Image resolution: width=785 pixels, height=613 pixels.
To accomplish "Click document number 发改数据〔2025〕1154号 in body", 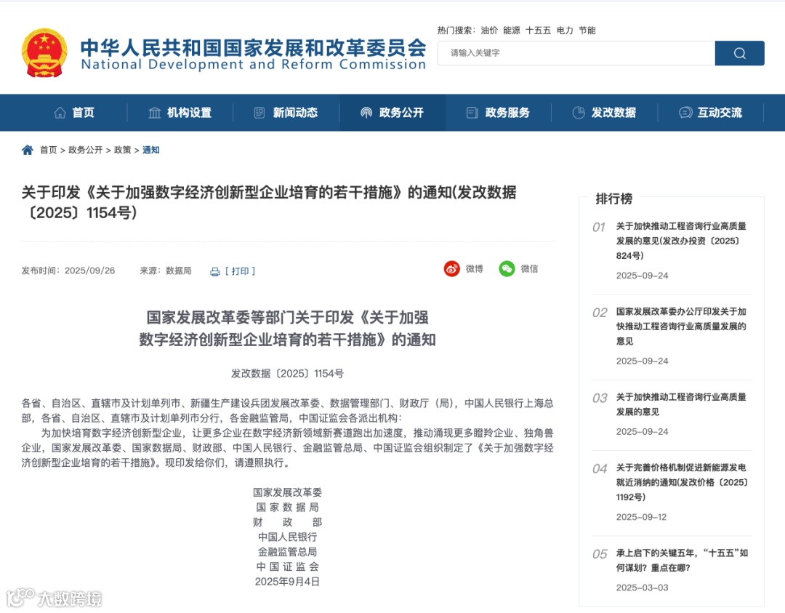I will [287, 374].
